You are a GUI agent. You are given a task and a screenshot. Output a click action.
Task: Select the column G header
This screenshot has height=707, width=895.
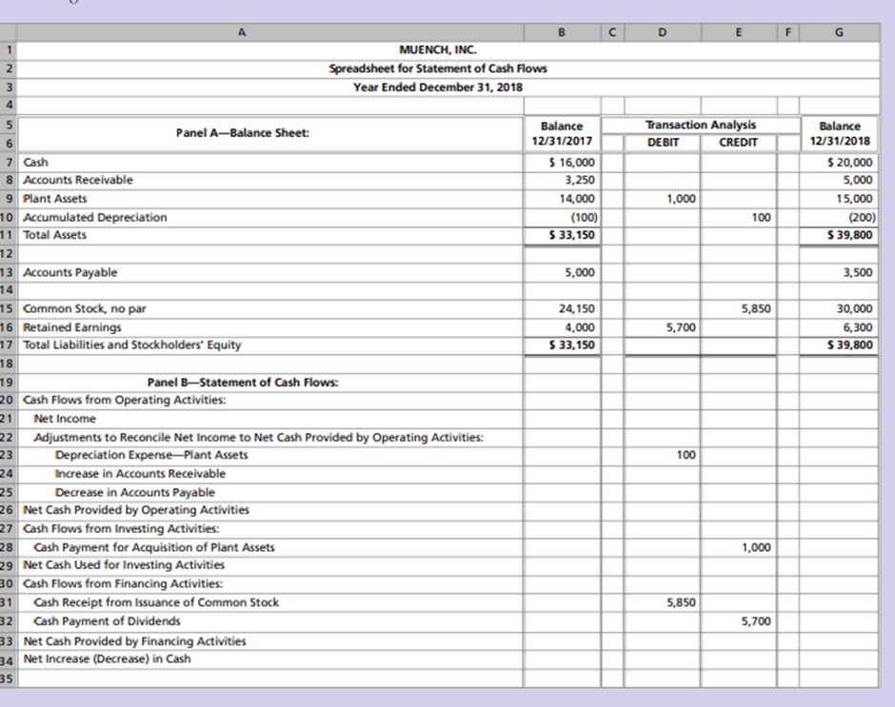839,31
